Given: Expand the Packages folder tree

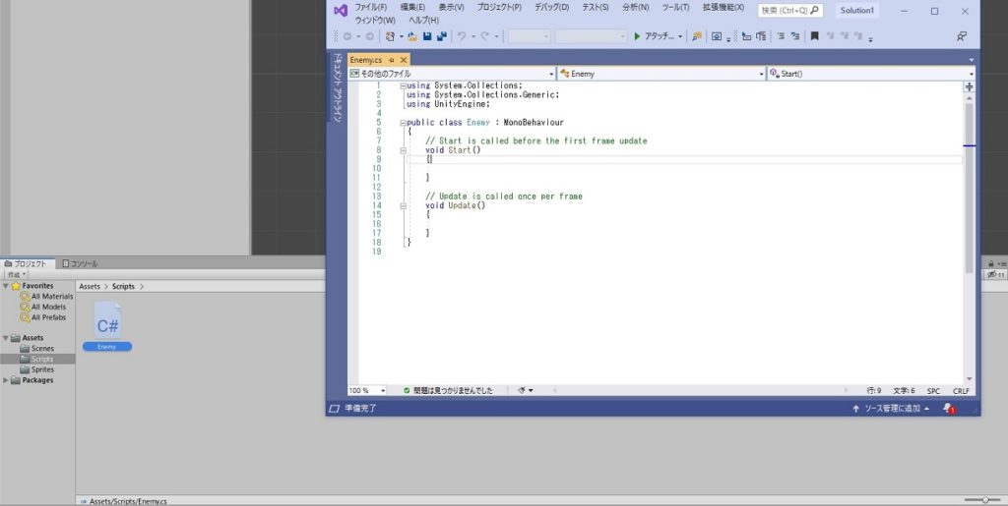Looking at the screenshot, I should (x=6, y=380).
